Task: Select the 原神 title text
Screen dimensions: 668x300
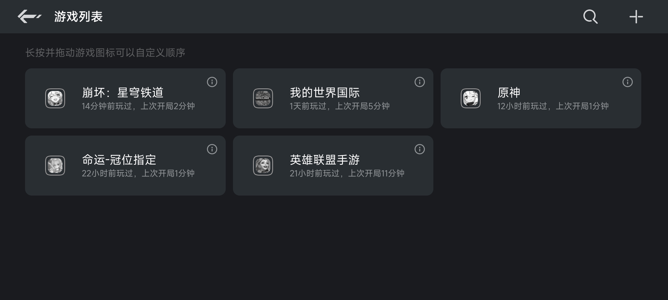Action: pyautogui.click(x=509, y=92)
